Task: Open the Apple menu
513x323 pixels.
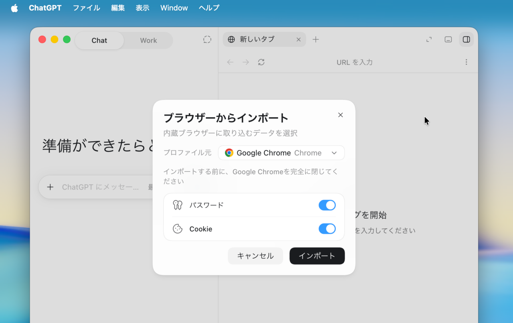Action: click(14, 8)
